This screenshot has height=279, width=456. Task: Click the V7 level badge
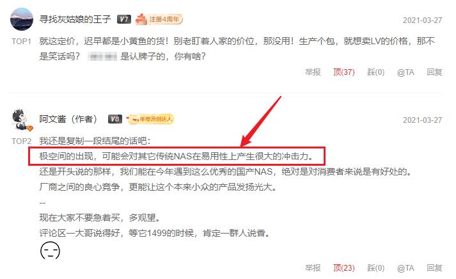(124, 19)
